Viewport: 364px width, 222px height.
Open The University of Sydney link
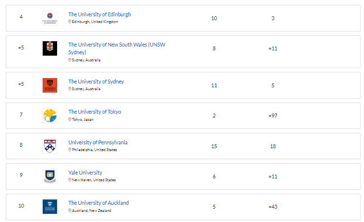point(96,82)
